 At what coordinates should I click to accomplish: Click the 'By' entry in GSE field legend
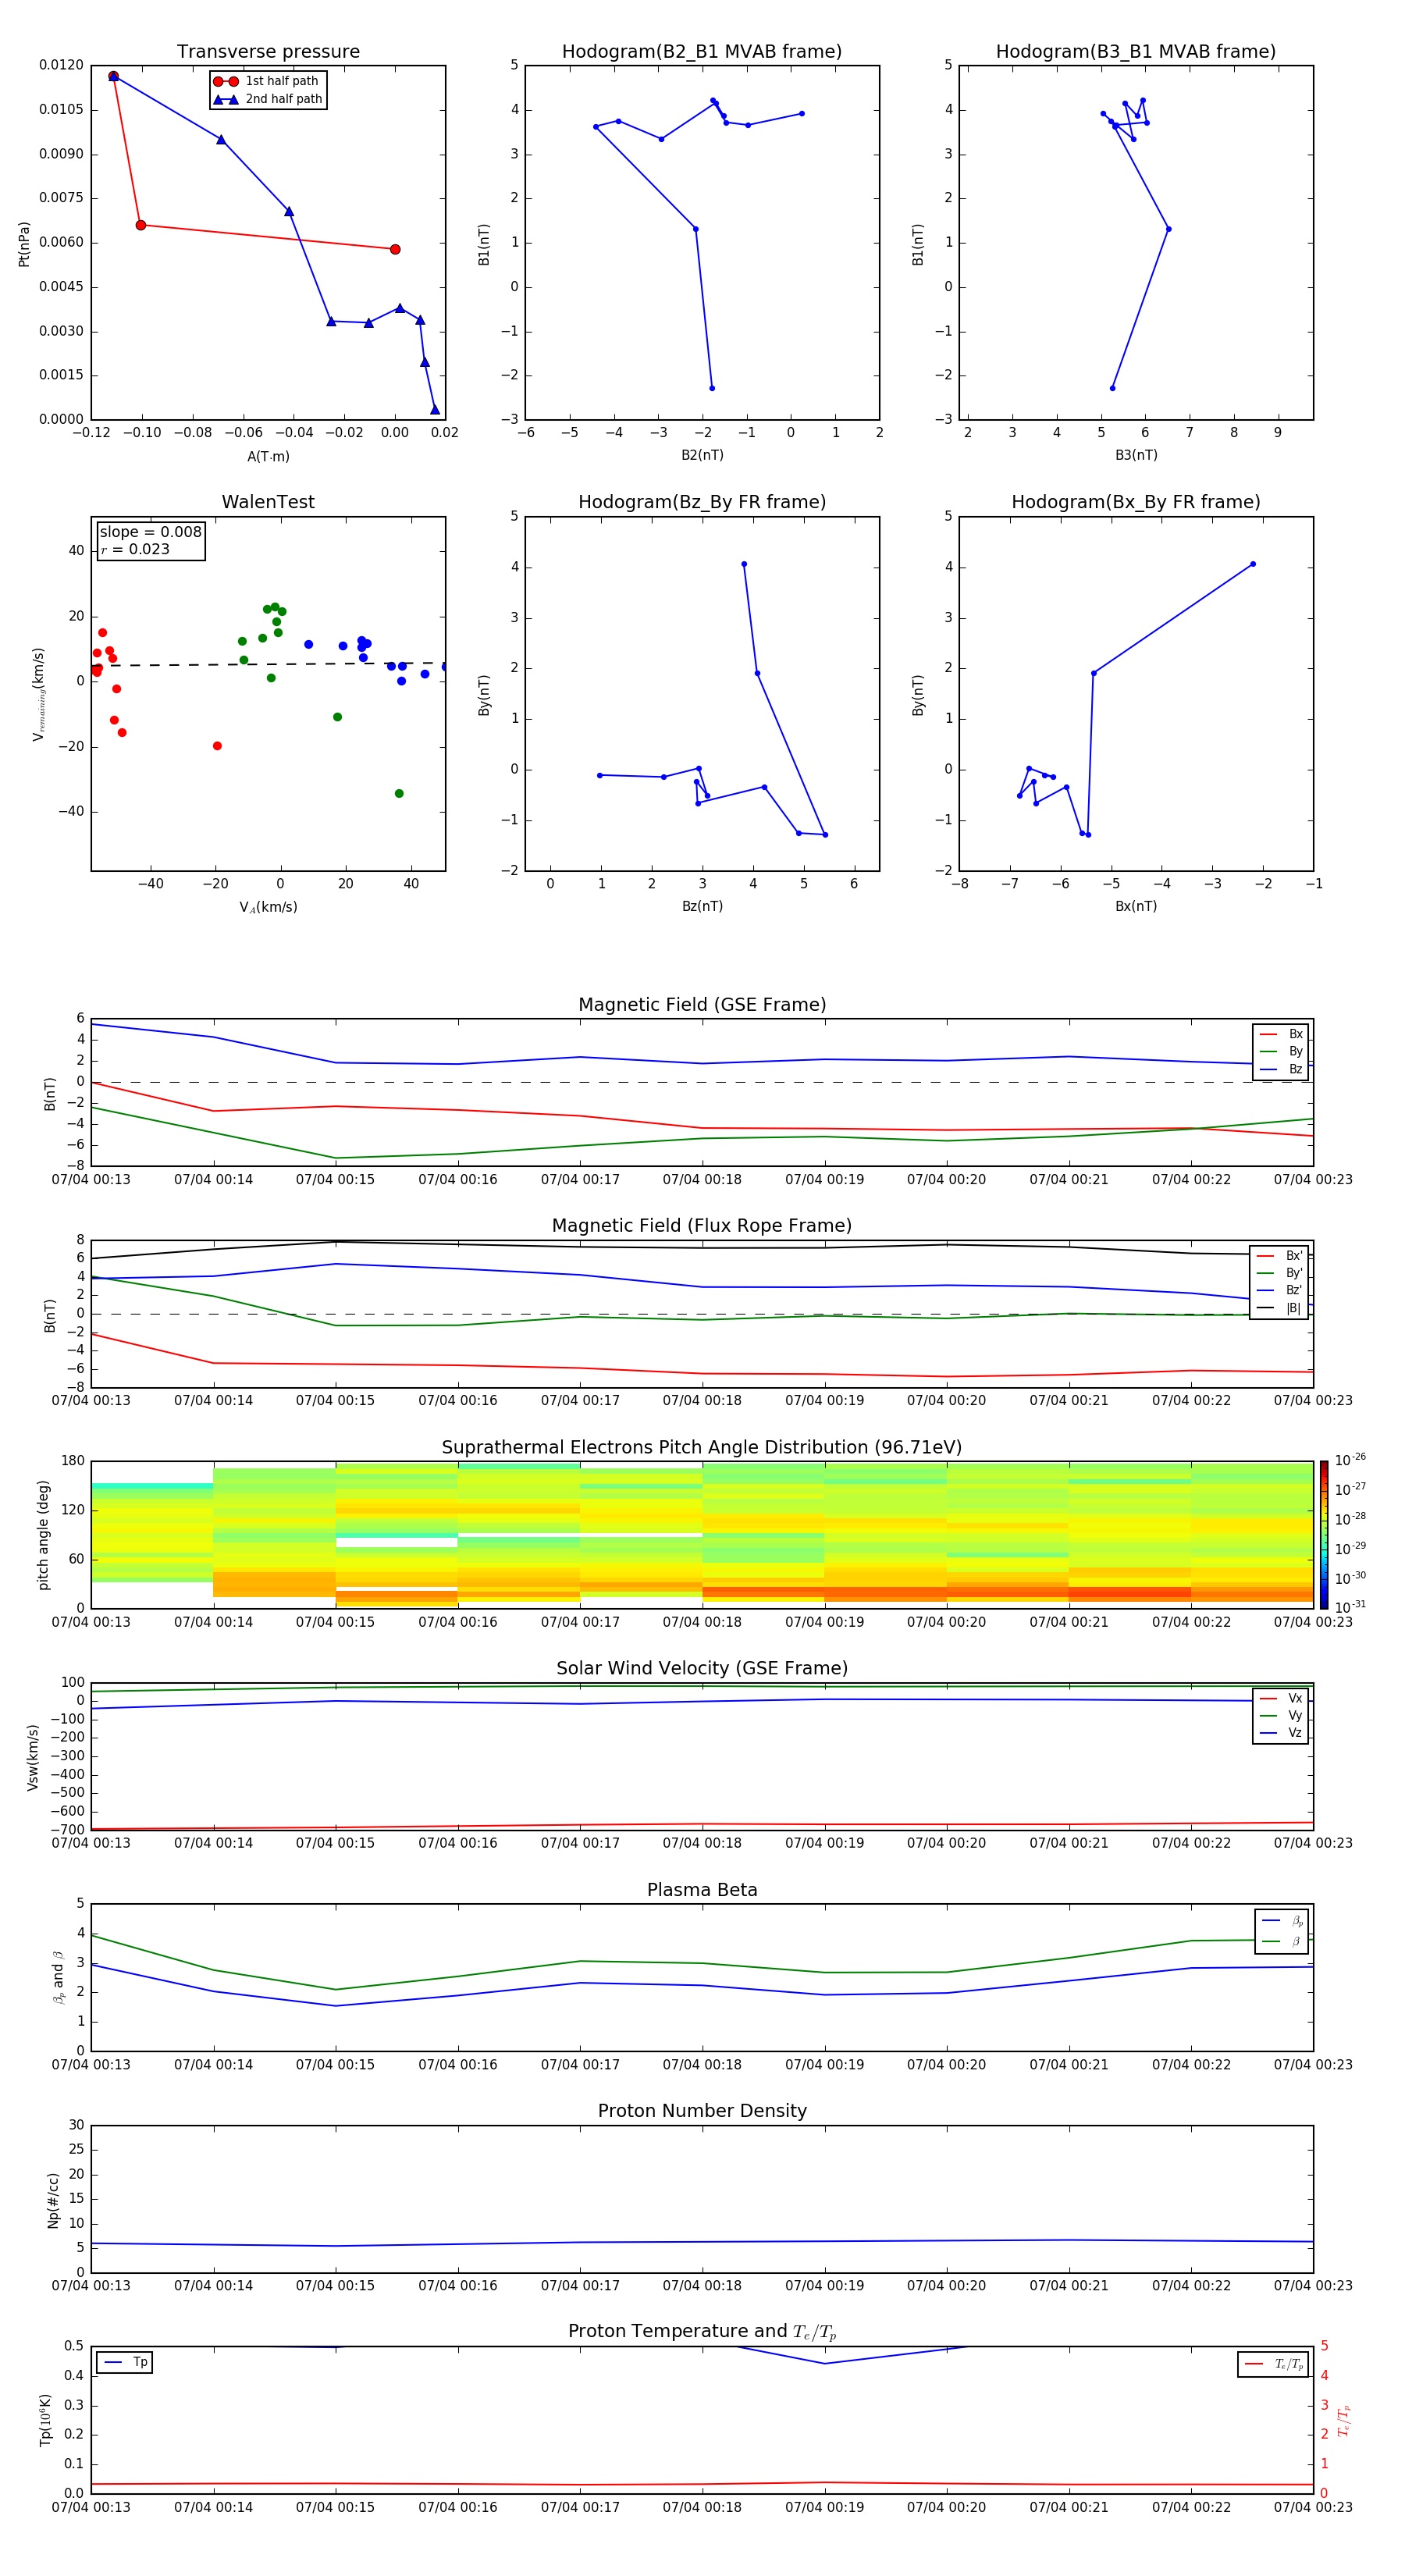coord(1282,1051)
